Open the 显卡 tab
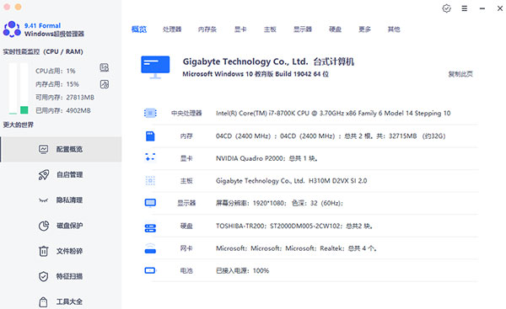Image resolution: width=506 pixels, height=309 pixels. pyautogui.click(x=240, y=29)
